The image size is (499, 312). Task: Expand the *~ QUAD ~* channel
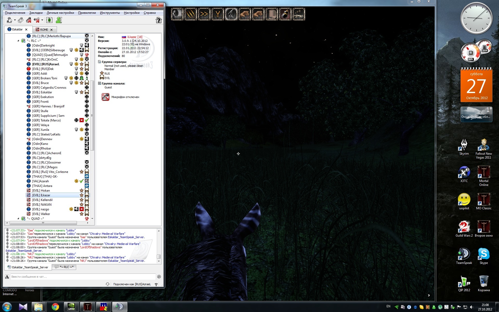coord(18,219)
